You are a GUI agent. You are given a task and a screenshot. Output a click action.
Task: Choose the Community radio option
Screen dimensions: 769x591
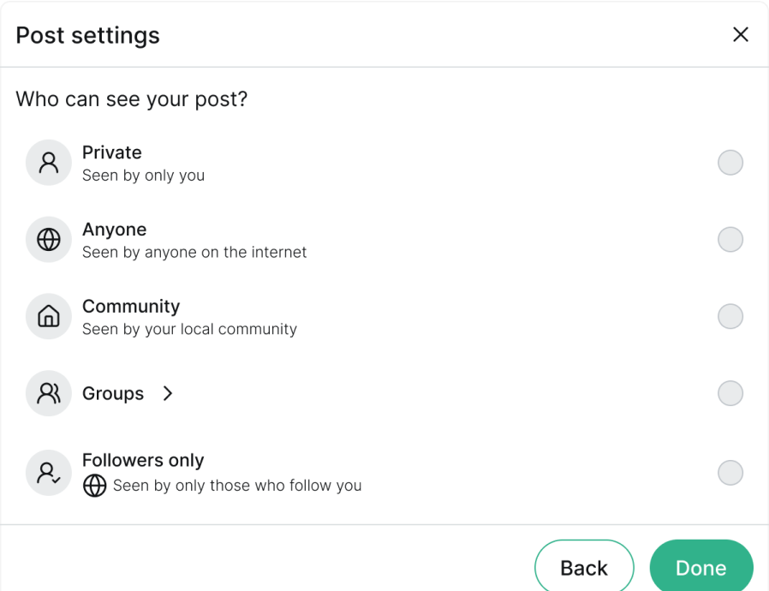(x=730, y=317)
